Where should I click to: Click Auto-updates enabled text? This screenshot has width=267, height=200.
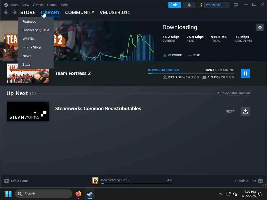click(x=234, y=93)
